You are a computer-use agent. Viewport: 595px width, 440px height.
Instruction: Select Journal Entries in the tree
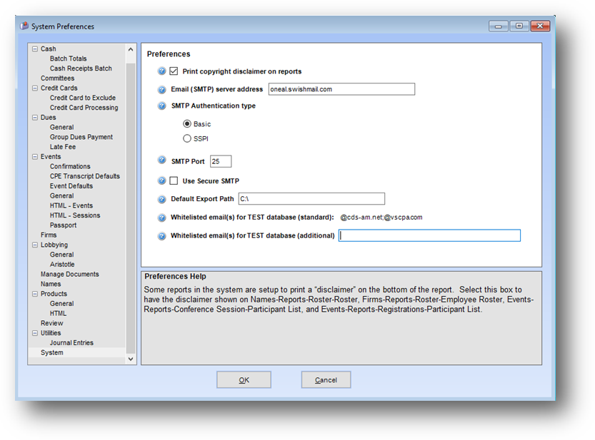coord(71,342)
